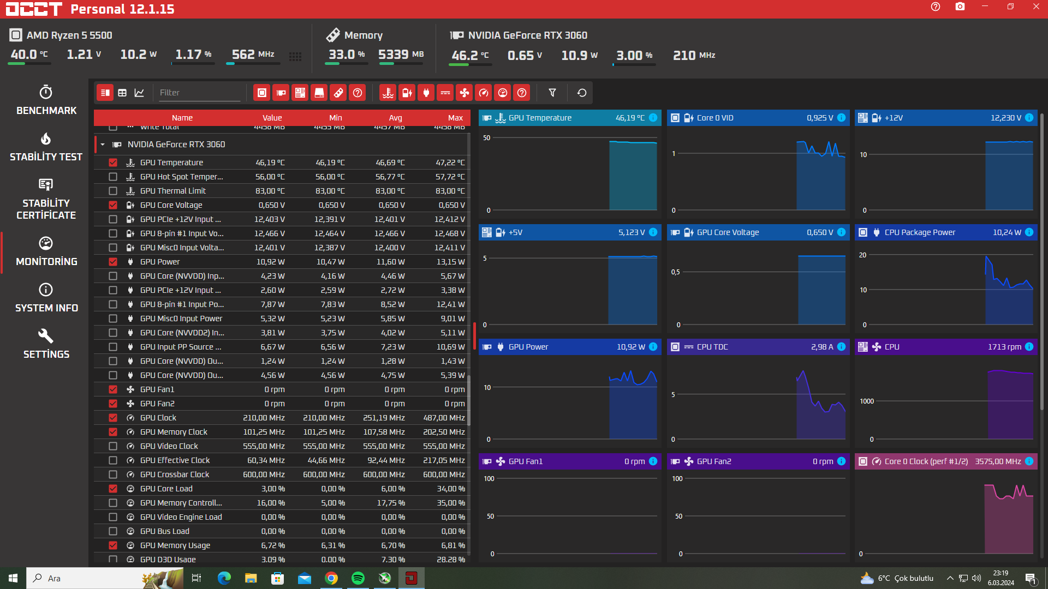Click the funnel filter icon
Viewport: 1048px width, 589px height.
(x=552, y=93)
